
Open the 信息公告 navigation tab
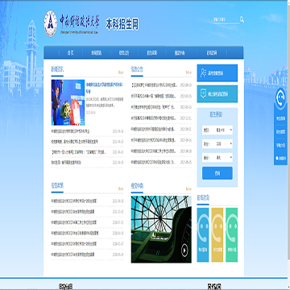click(x=124, y=53)
